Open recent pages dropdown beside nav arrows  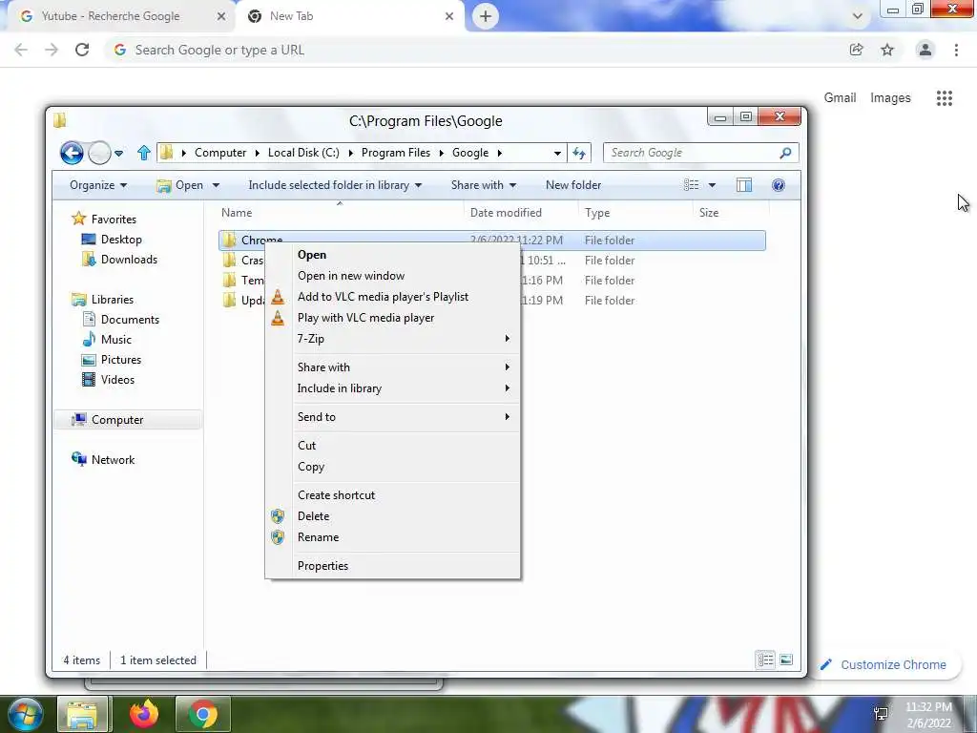click(x=118, y=153)
